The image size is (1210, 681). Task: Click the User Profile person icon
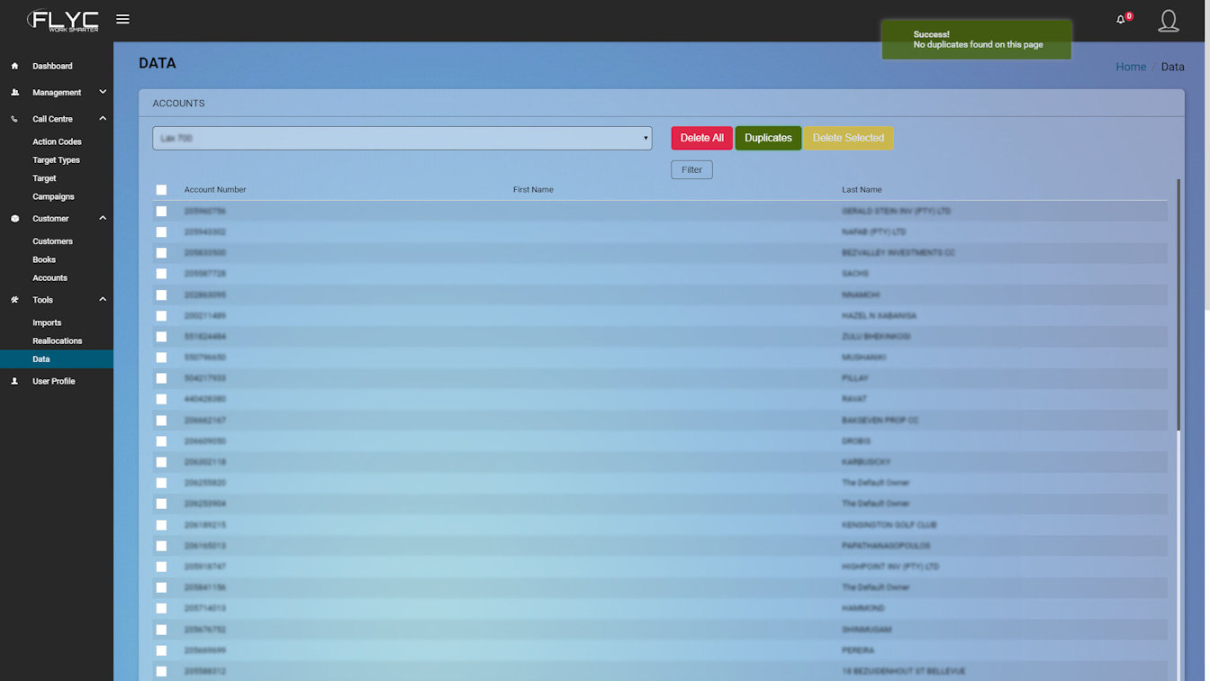coord(14,381)
